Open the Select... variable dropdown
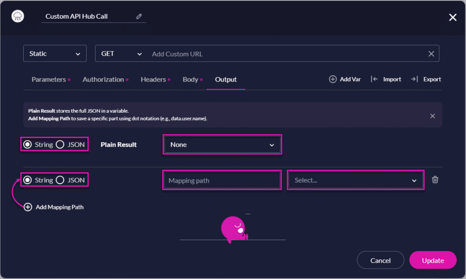 355,180
